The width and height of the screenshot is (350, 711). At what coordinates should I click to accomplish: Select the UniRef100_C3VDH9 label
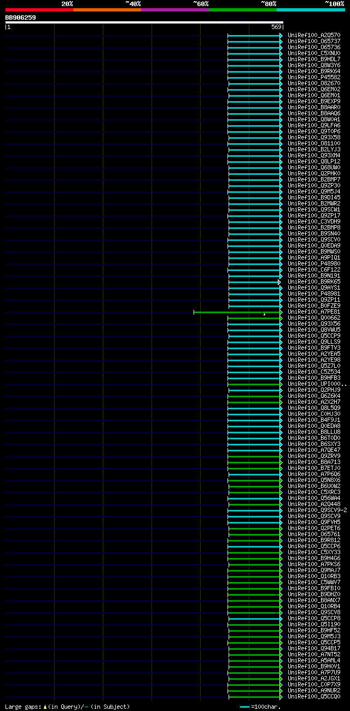[314, 221]
